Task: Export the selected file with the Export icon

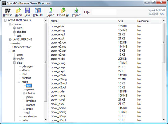Action: coord(51,10)
